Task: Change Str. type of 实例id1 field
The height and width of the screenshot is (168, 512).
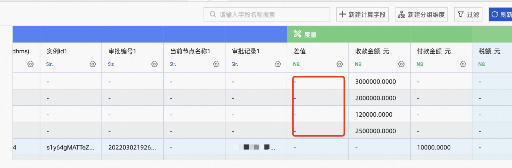Action: pyautogui.click(x=49, y=64)
